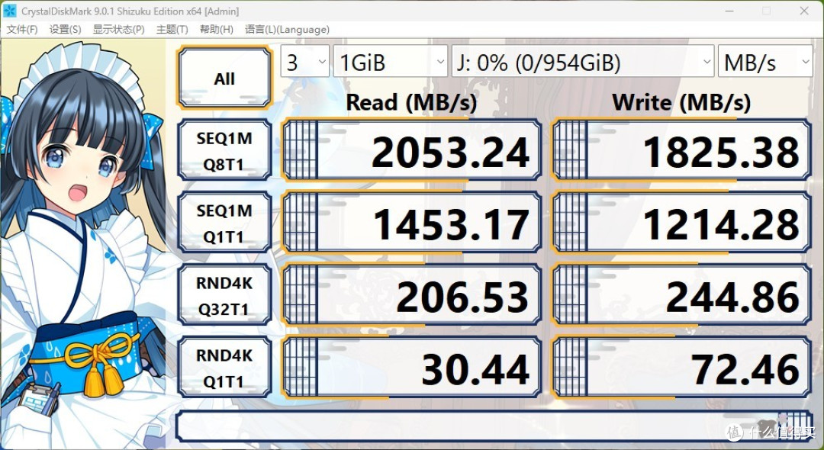
Task: Close the CrystalDiskMark window
Action: click(x=804, y=11)
